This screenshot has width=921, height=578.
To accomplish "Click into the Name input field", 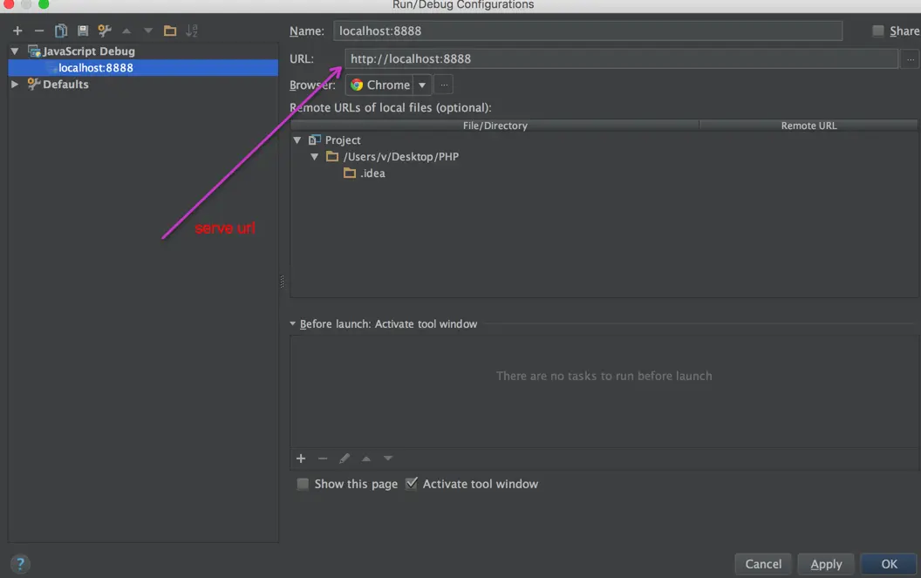I will point(587,31).
